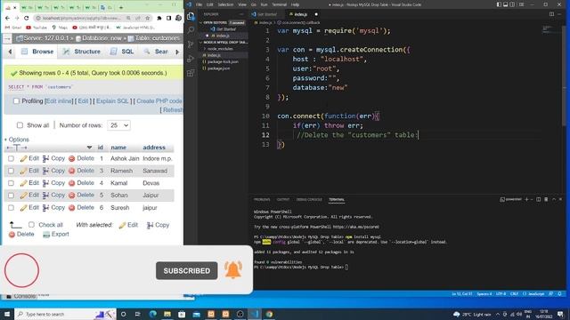The image size is (570, 320).
Task: Collapse the OPEN EDITORS section
Action: pos(200,22)
